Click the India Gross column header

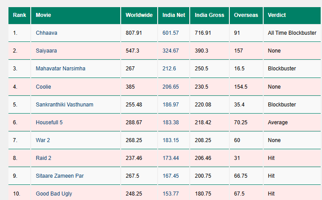click(x=209, y=15)
